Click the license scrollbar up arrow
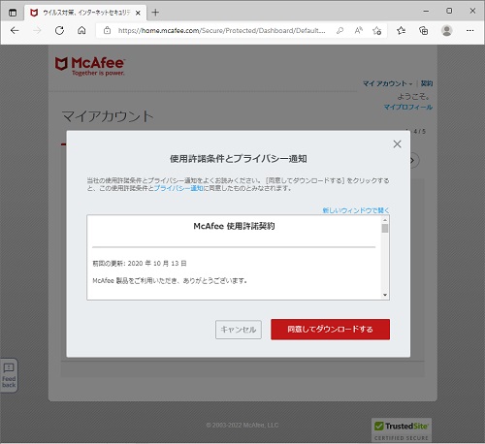 click(385, 220)
